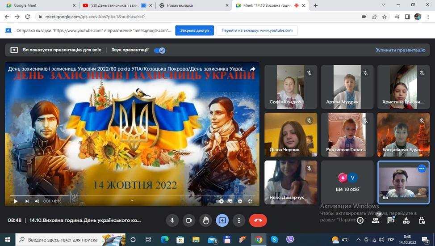Open more options three-dot menu

tap(239, 220)
